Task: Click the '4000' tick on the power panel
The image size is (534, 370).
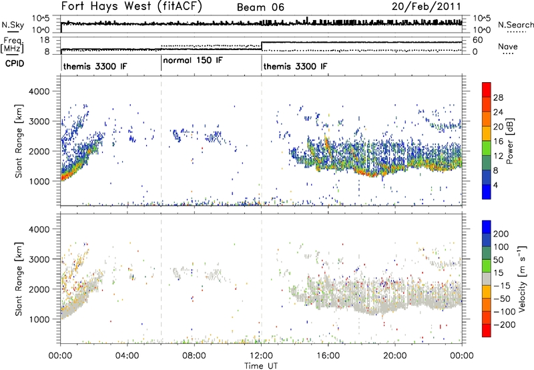Action: (x=39, y=91)
